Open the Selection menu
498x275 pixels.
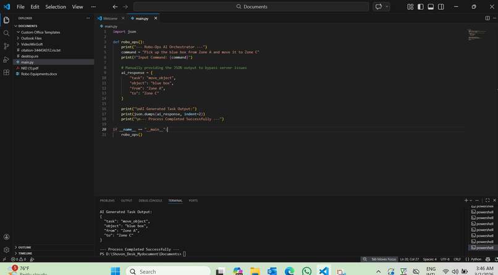coord(56,7)
